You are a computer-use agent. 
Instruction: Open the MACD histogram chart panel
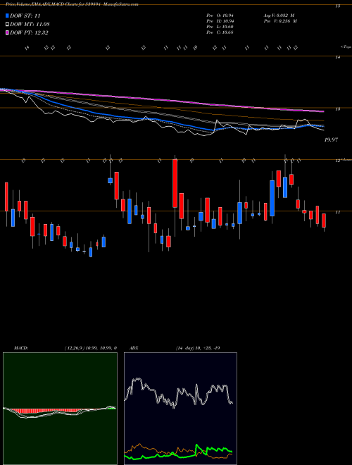[60, 409]
